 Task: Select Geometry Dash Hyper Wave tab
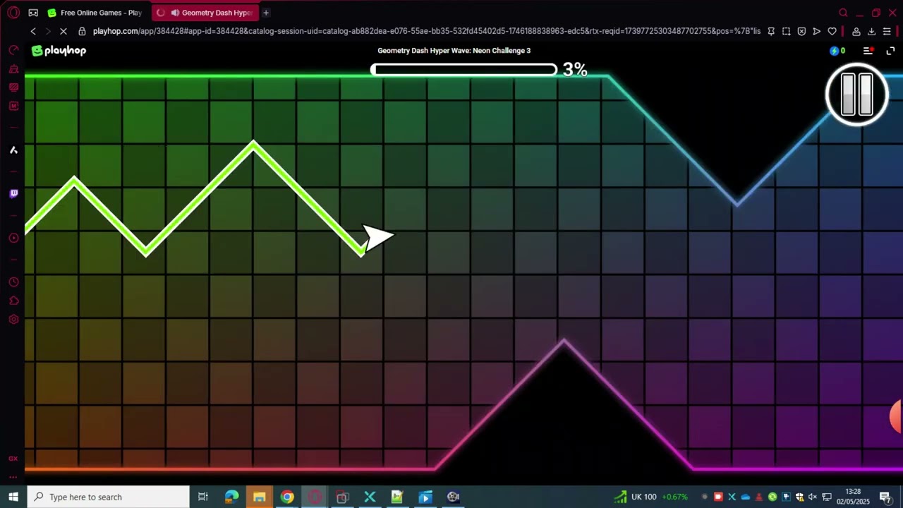pos(206,13)
